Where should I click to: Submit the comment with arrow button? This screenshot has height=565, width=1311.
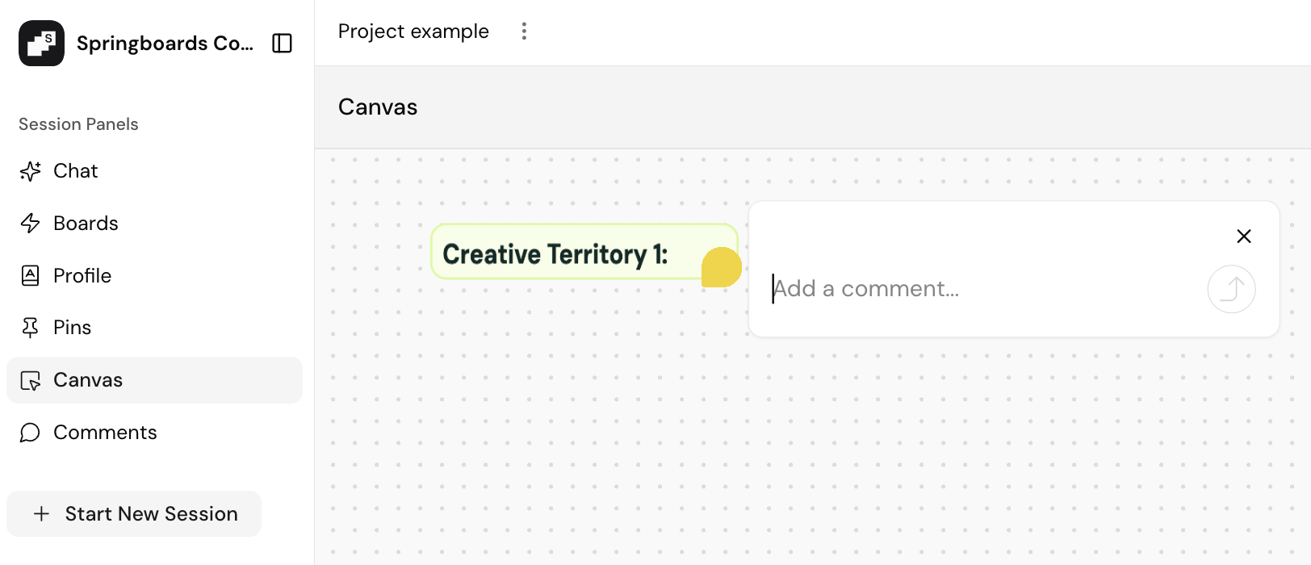(x=1231, y=289)
